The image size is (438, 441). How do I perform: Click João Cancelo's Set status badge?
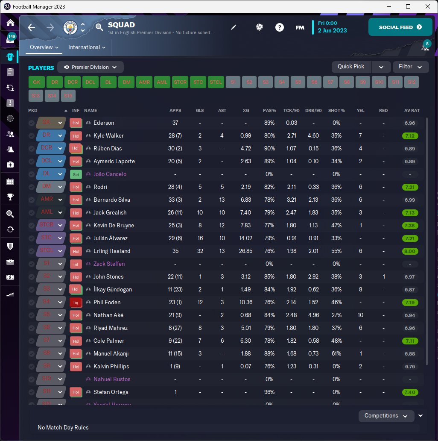coord(76,174)
